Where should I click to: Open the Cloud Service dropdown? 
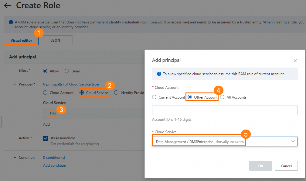pos(293,141)
